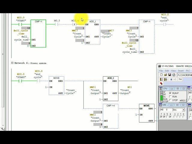This screenshot has height=144, width=192.
Task: Collapse Network 4 with the minus box
Action: point(12,63)
